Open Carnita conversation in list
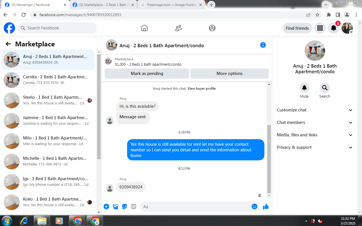This screenshot has width=362, height=226. (48, 80)
